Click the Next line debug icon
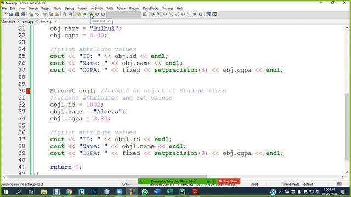351x197 pixels. [x=165, y=14]
